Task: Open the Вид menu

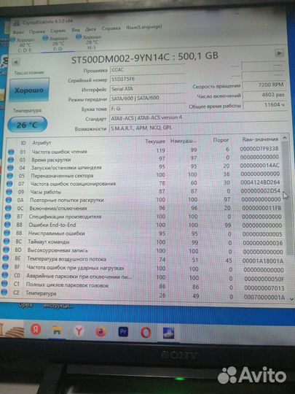Action: (x=76, y=30)
